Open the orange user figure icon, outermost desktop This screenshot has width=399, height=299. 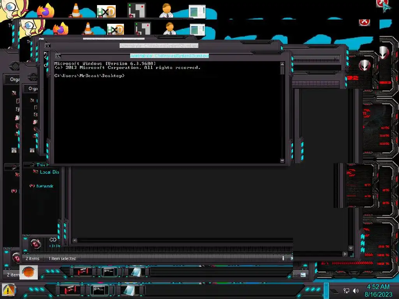[x=167, y=11]
